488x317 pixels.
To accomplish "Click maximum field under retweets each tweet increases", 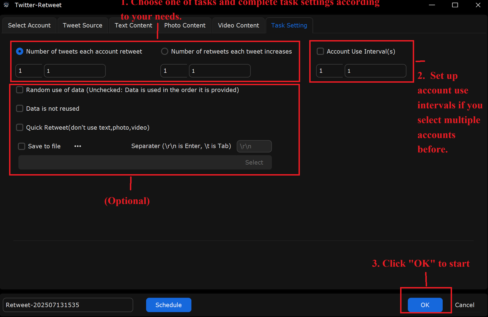I will 220,71.
